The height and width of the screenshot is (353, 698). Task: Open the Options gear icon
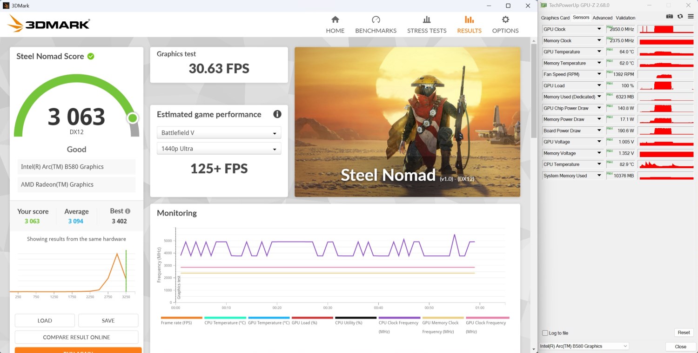point(505,20)
